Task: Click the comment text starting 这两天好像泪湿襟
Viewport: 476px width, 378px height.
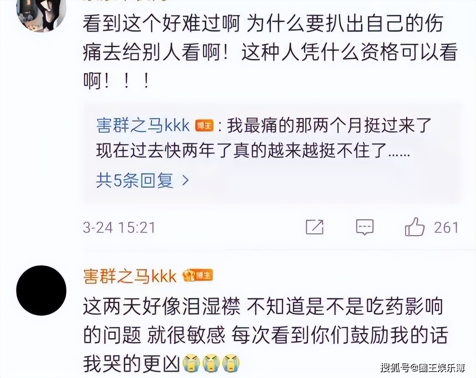Action: 266,335
